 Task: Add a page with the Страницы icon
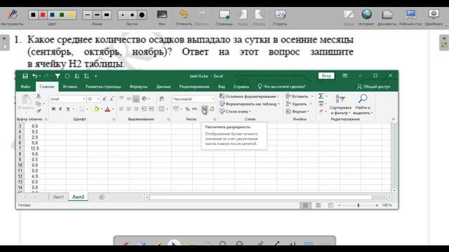click(224, 15)
